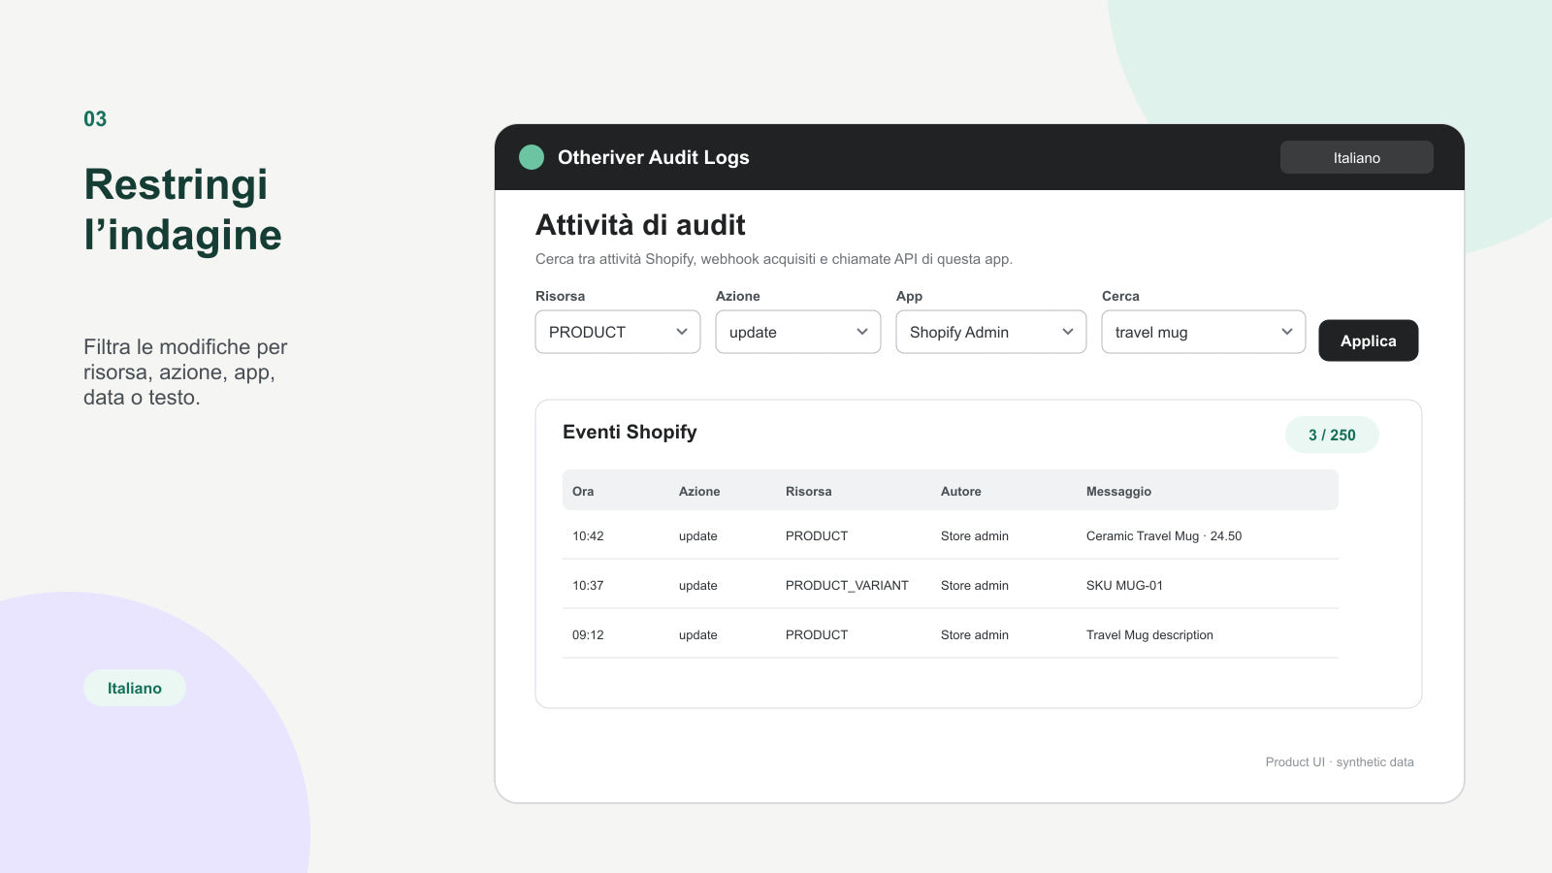Click update in the 09:12 row
Viewport: 1552px width, 873px height.
[698, 634]
